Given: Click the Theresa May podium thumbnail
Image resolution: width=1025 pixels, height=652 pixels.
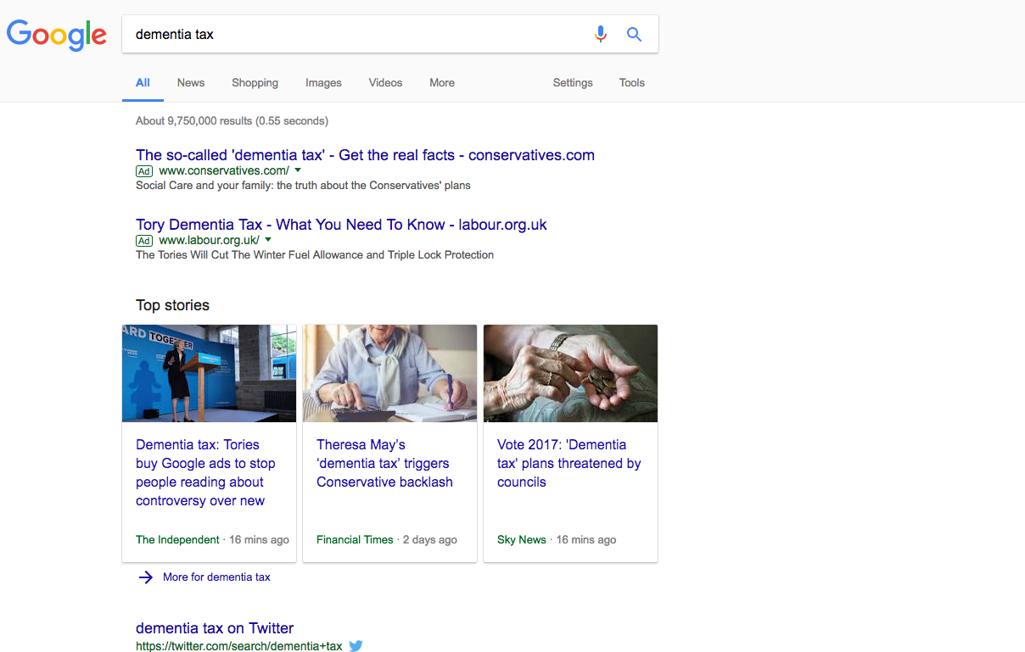Looking at the screenshot, I should pyautogui.click(x=209, y=373).
